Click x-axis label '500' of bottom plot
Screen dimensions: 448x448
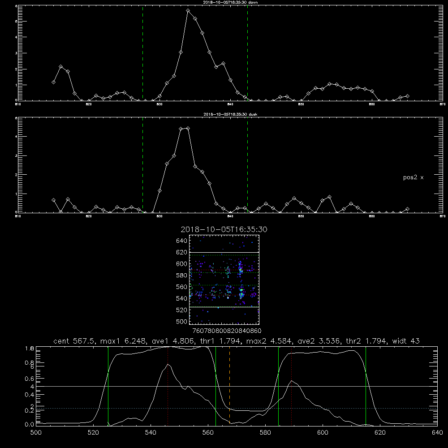point(36,433)
